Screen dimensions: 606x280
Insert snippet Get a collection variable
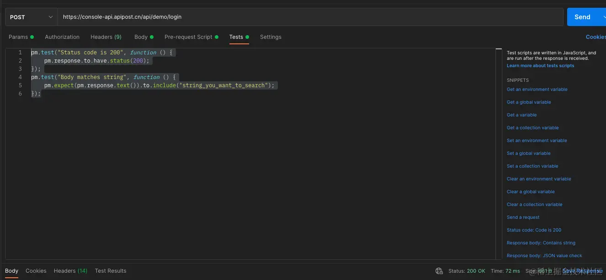532,128
